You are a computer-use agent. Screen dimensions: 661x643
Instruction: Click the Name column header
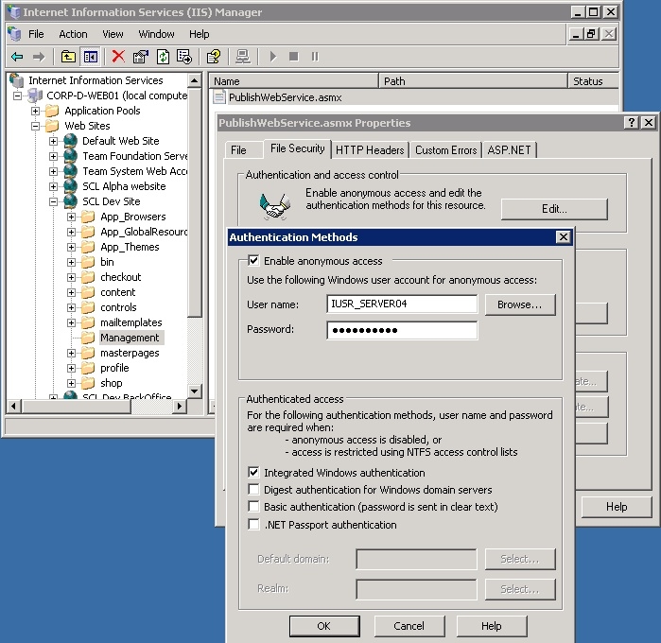pyautogui.click(x=294, y=81)
